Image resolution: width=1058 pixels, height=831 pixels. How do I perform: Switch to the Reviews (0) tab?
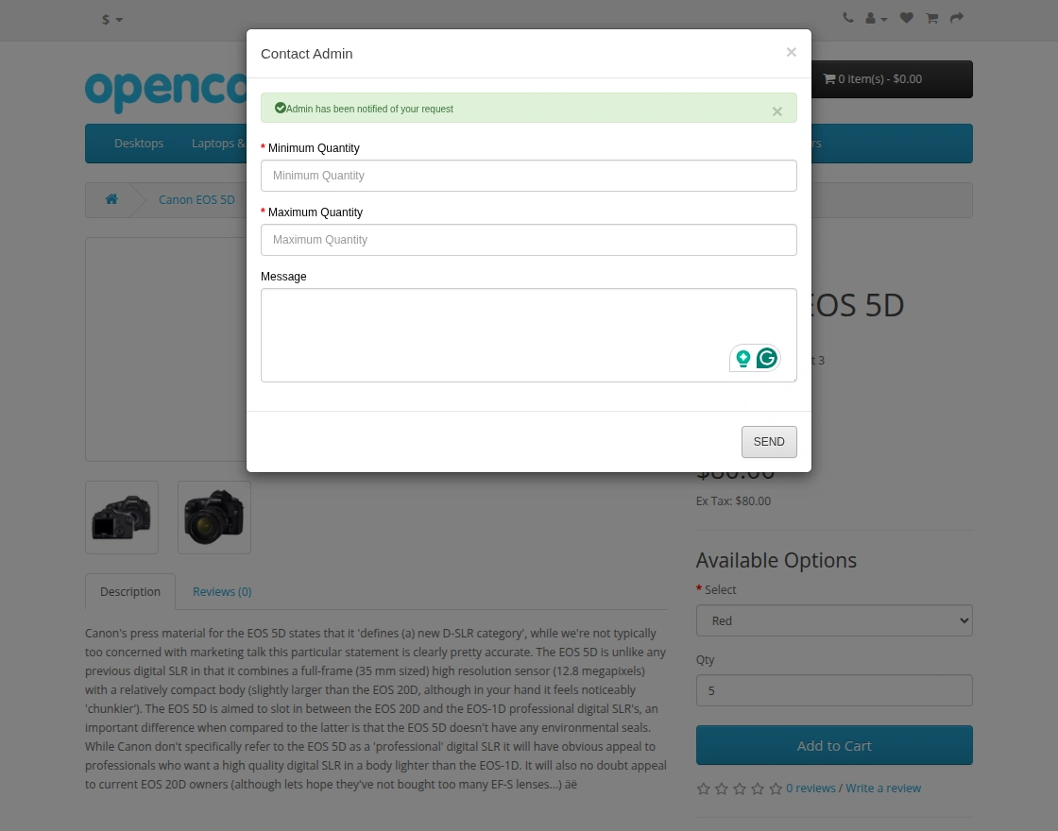click(222, 591)
